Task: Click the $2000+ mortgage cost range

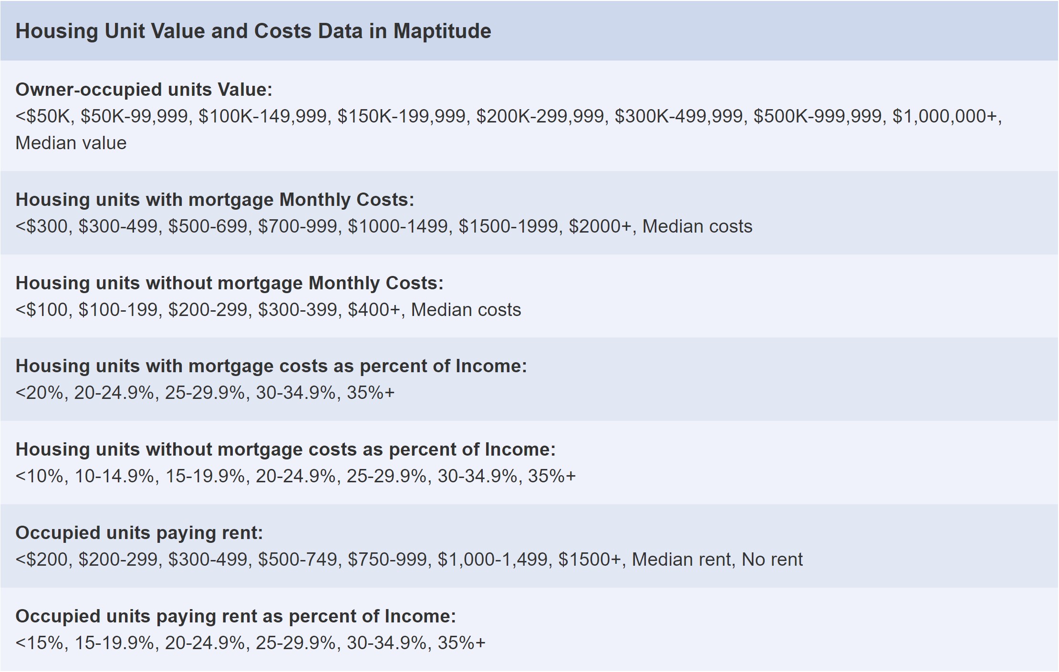Action: click(600, 226)
